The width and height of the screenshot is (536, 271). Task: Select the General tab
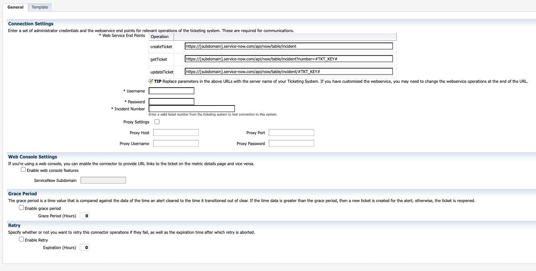15,7
